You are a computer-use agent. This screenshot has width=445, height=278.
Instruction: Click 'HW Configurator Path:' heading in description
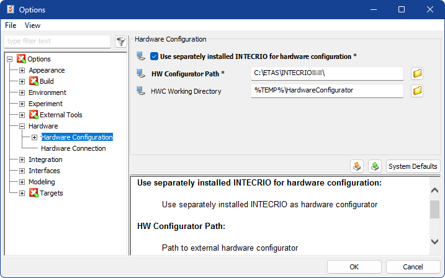(181, 226)
